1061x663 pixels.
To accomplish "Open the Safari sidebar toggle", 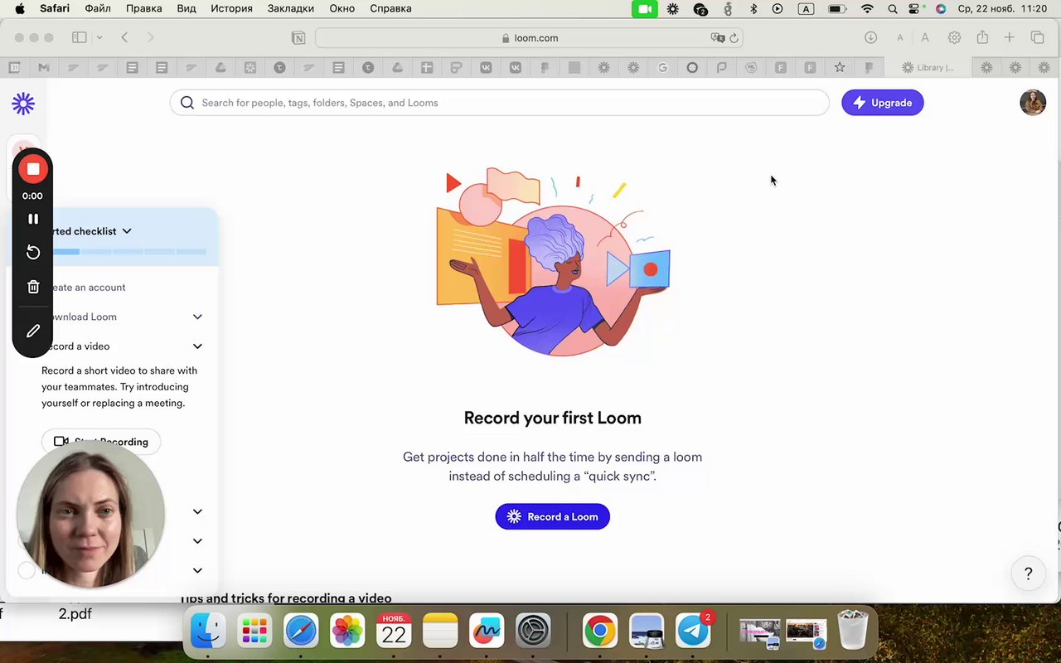I will [x=80, y=37].
